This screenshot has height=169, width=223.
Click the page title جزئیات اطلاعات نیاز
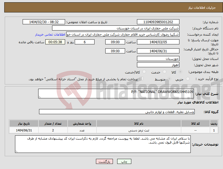coord(202,8)
